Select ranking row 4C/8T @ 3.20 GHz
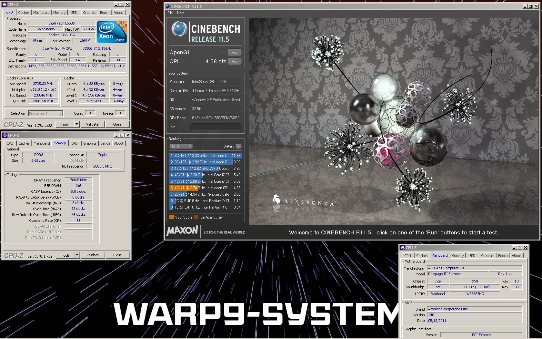The image size is (542, 339). (206, 175)
